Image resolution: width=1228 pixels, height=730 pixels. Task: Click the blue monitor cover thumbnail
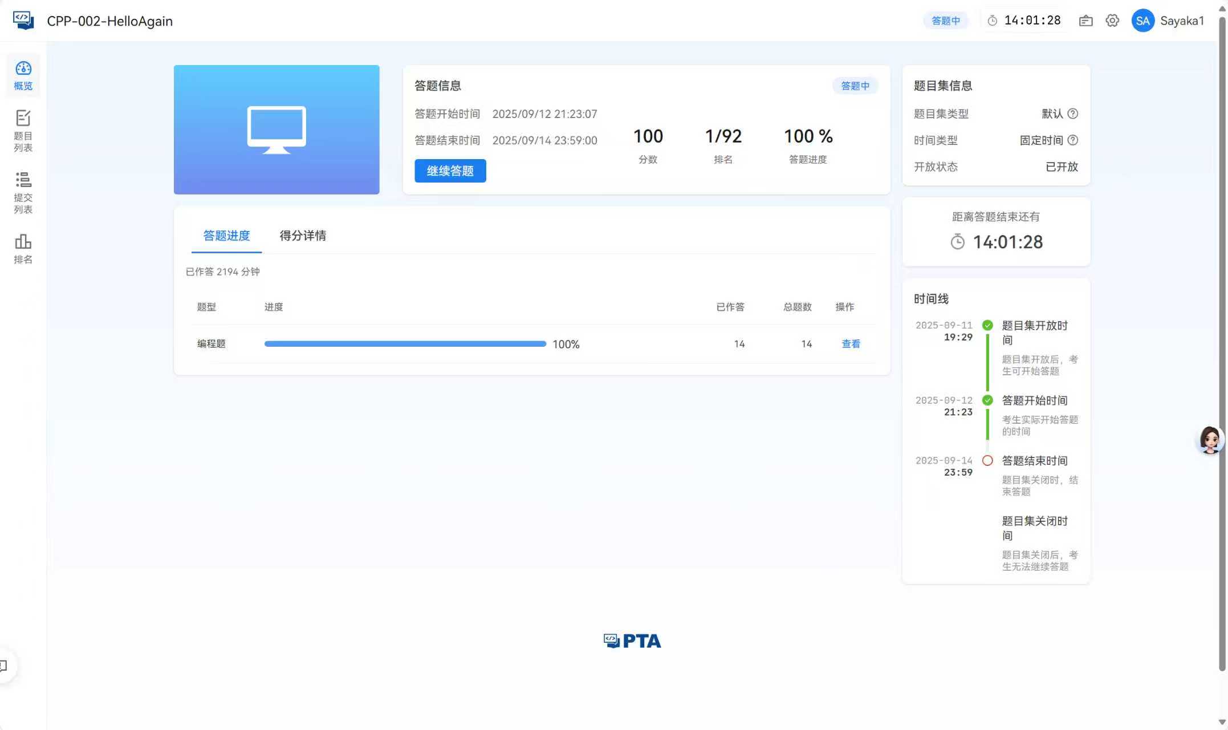pos(276,129)
